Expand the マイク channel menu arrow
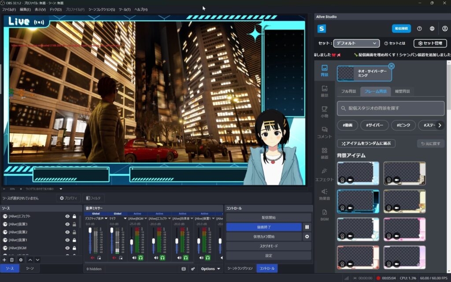Viewport: 451px width, 282px height. [125, 219]
